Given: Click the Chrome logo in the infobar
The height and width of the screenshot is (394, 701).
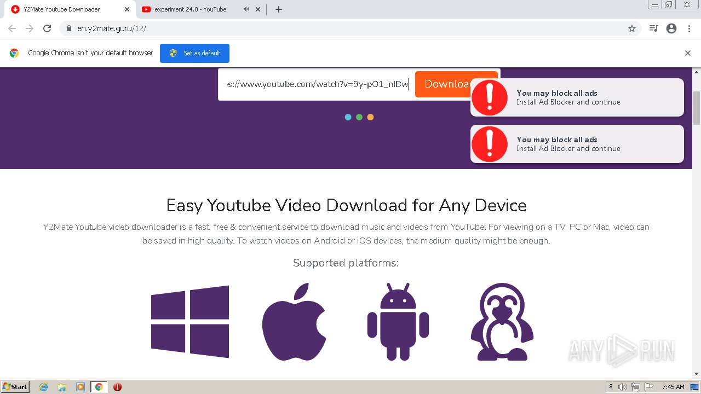Looking at the screenshot, I should [14, 53].
